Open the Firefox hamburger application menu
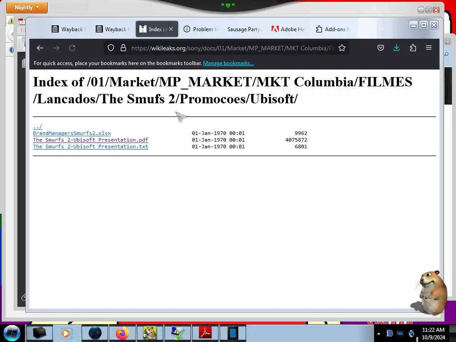Screen dimensions: 456x342 point(429,48)
